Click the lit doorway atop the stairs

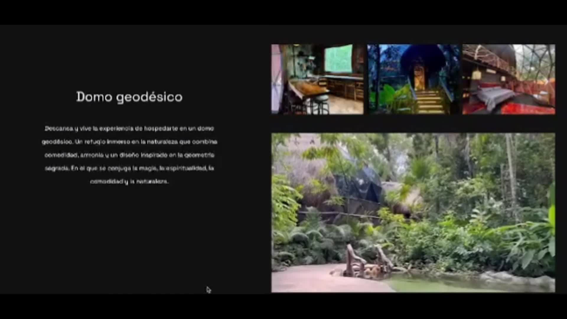419,77
